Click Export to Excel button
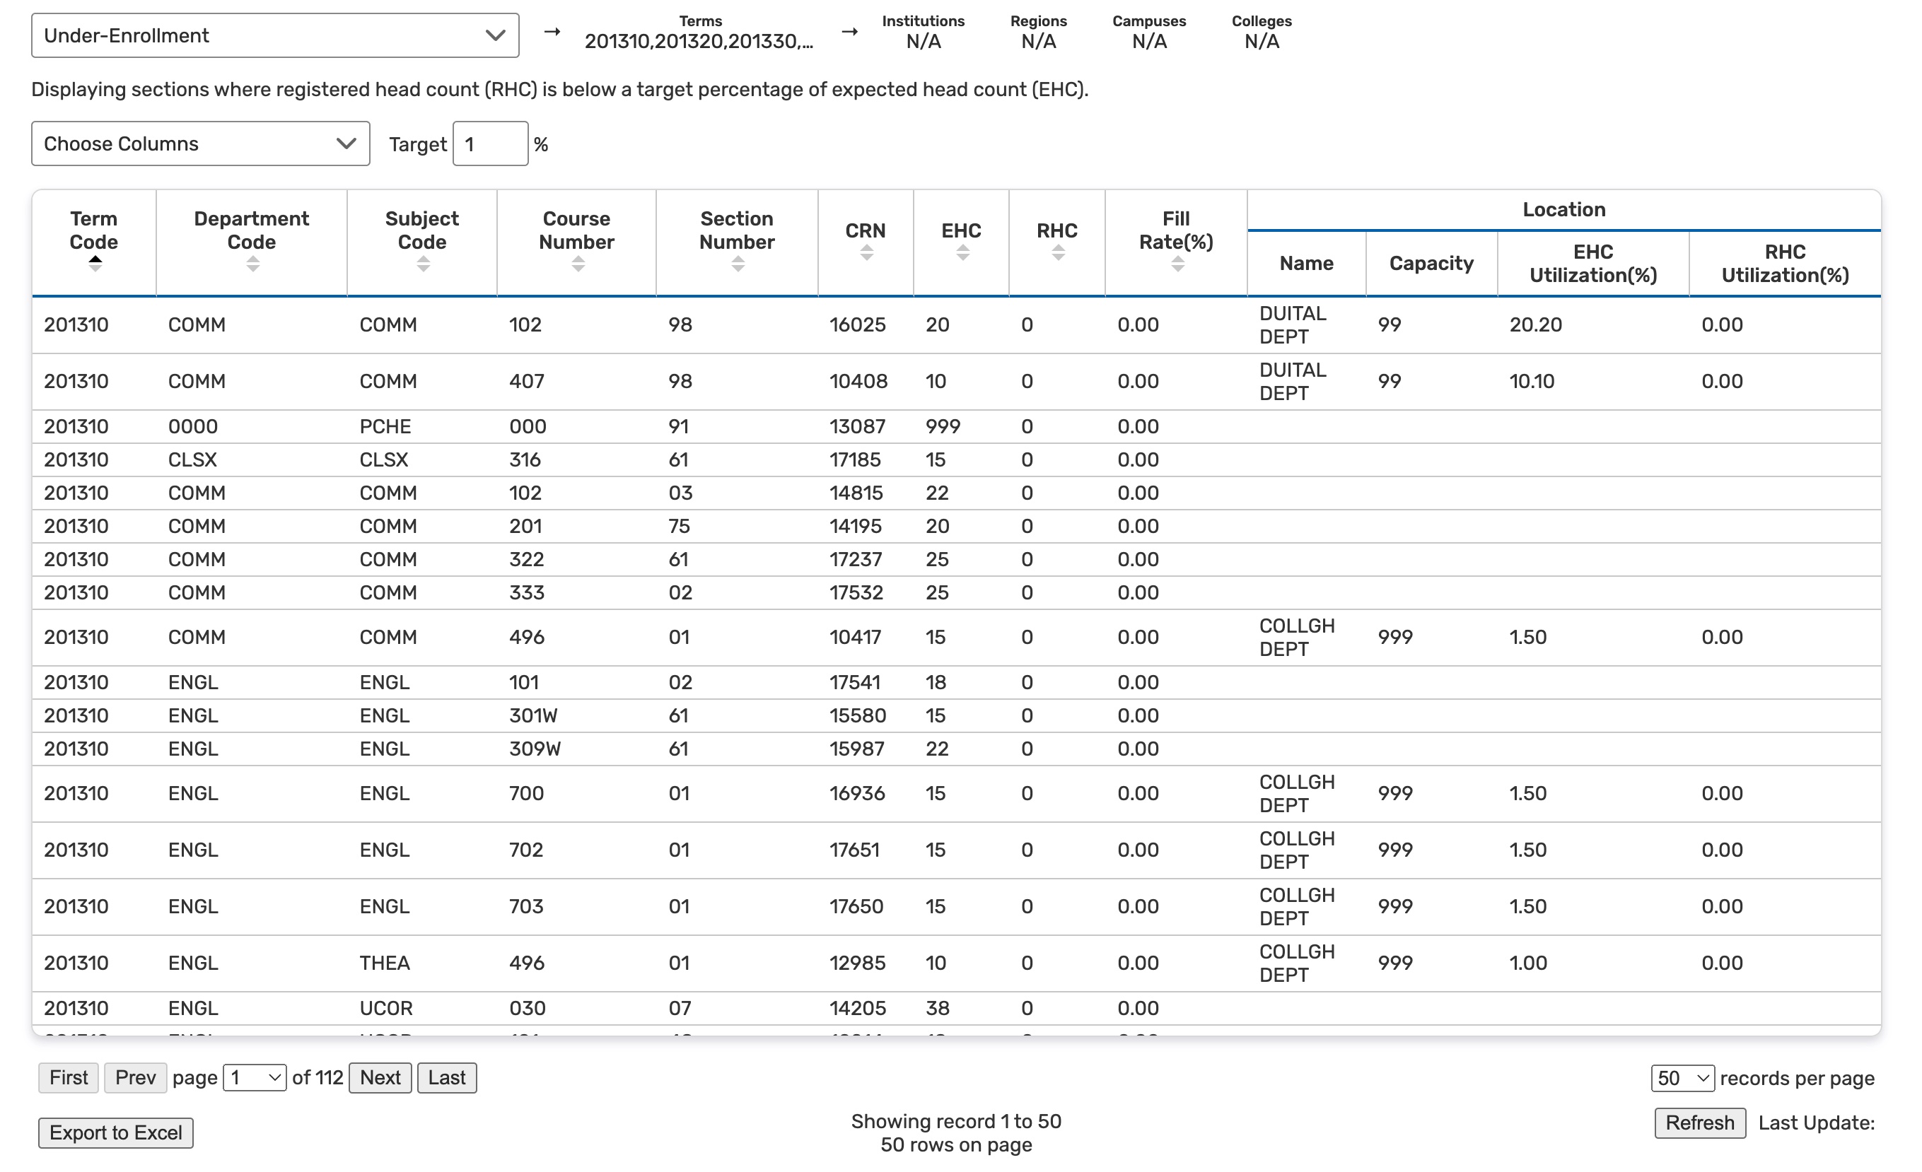 [x=115, y=1133]
